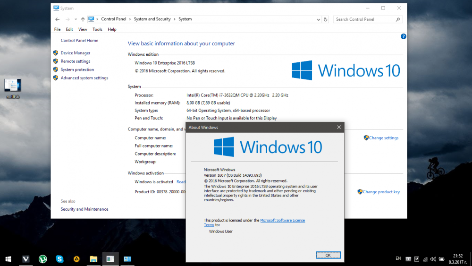The width and height of the screenshot is (472, 266).
Task: Open the Tools menu
Action: (x=97, y=29)
